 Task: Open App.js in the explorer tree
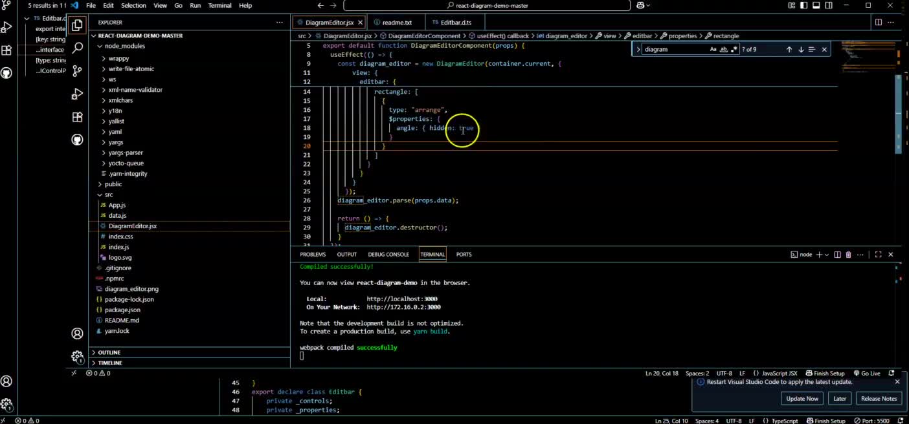[x=117, y=205]
